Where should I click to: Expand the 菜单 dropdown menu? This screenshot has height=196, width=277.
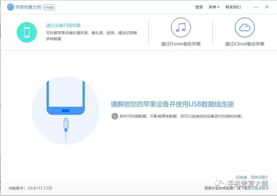click(214, 7)
